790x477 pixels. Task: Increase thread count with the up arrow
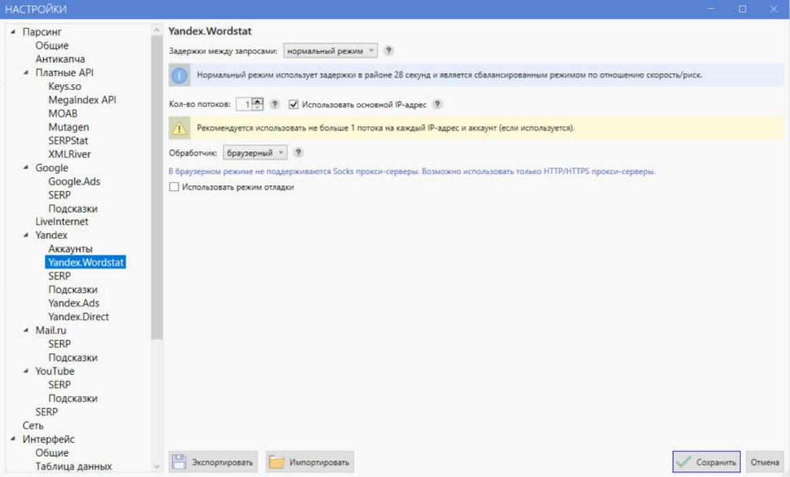[x=257, y=101]
